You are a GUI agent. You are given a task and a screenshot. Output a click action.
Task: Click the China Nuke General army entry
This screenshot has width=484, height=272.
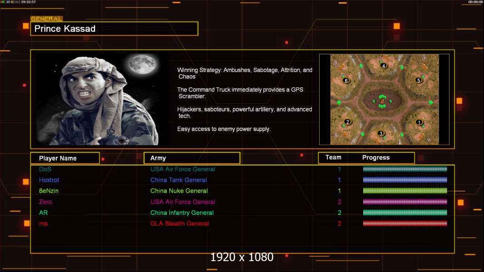pyautogui.click(x=179, y=191)
